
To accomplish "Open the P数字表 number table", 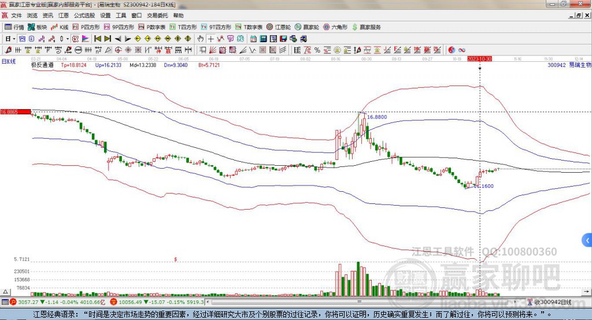I will click(152, 27).
